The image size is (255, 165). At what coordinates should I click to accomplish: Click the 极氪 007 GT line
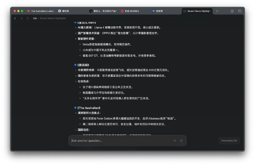[x=120, y=56]
